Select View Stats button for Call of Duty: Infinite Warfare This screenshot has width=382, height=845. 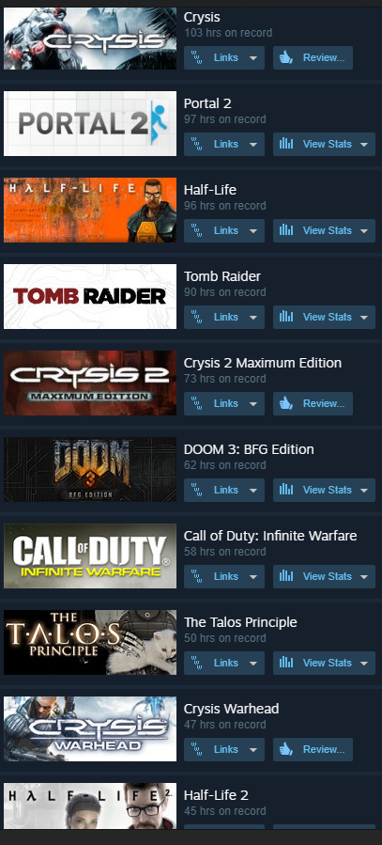point(324,576)
